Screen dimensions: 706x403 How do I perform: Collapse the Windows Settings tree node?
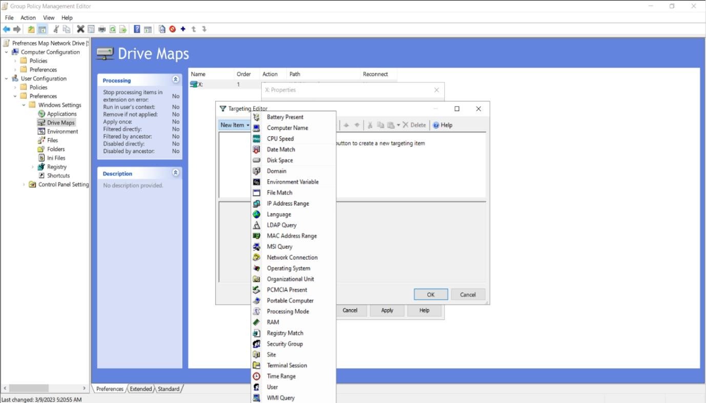[24, 105]
